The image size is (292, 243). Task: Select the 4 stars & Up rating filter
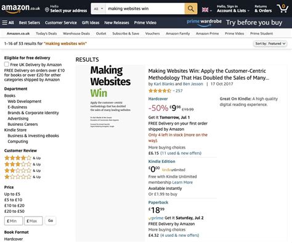23,158
